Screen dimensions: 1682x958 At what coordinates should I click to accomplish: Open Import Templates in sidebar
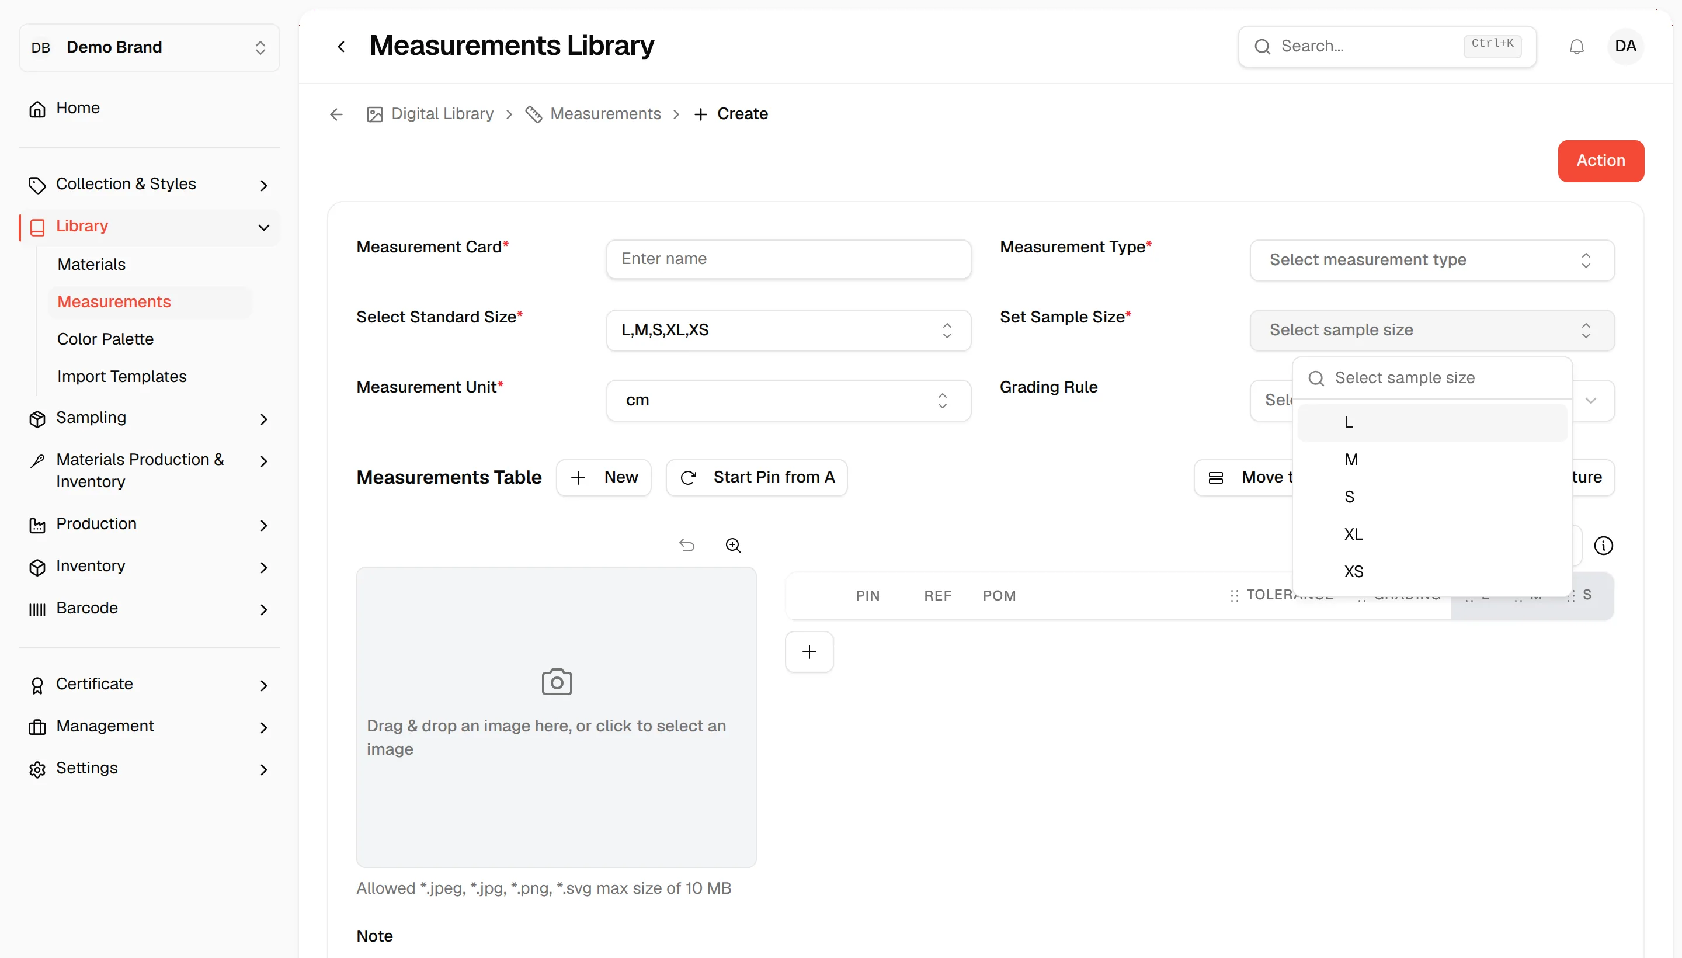(121, 377)
